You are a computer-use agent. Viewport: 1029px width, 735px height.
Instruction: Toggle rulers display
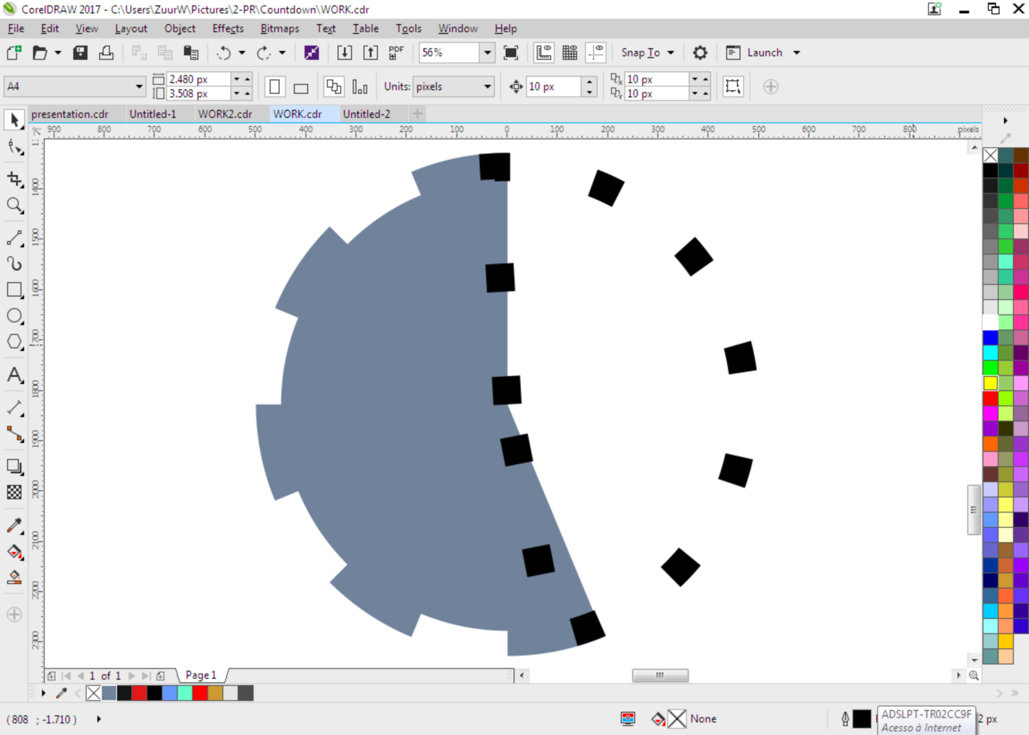pos(544,53)
